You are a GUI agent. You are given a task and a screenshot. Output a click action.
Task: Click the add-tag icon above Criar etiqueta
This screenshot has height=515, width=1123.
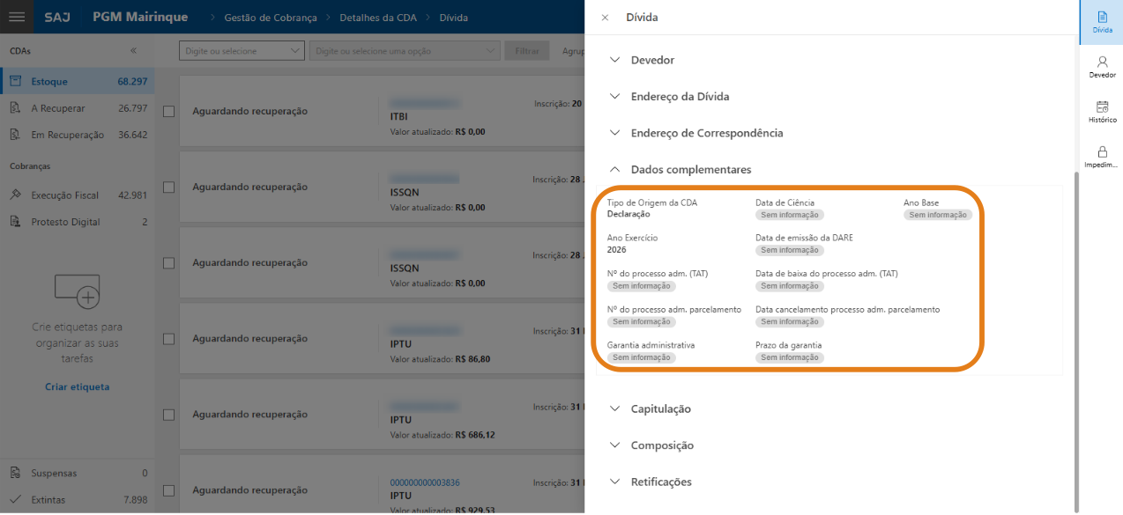(x=77, y=291)
